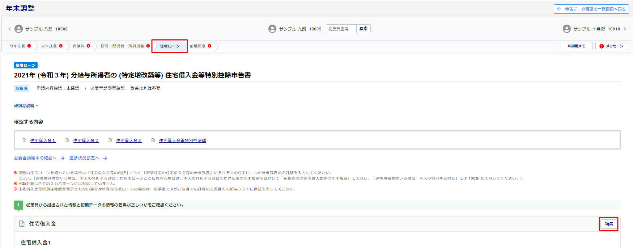The width and height of the screenshot is (633, 248).
Task: Click arrow icon after 必要書類原本の確認へ
Action: point(63,158)
